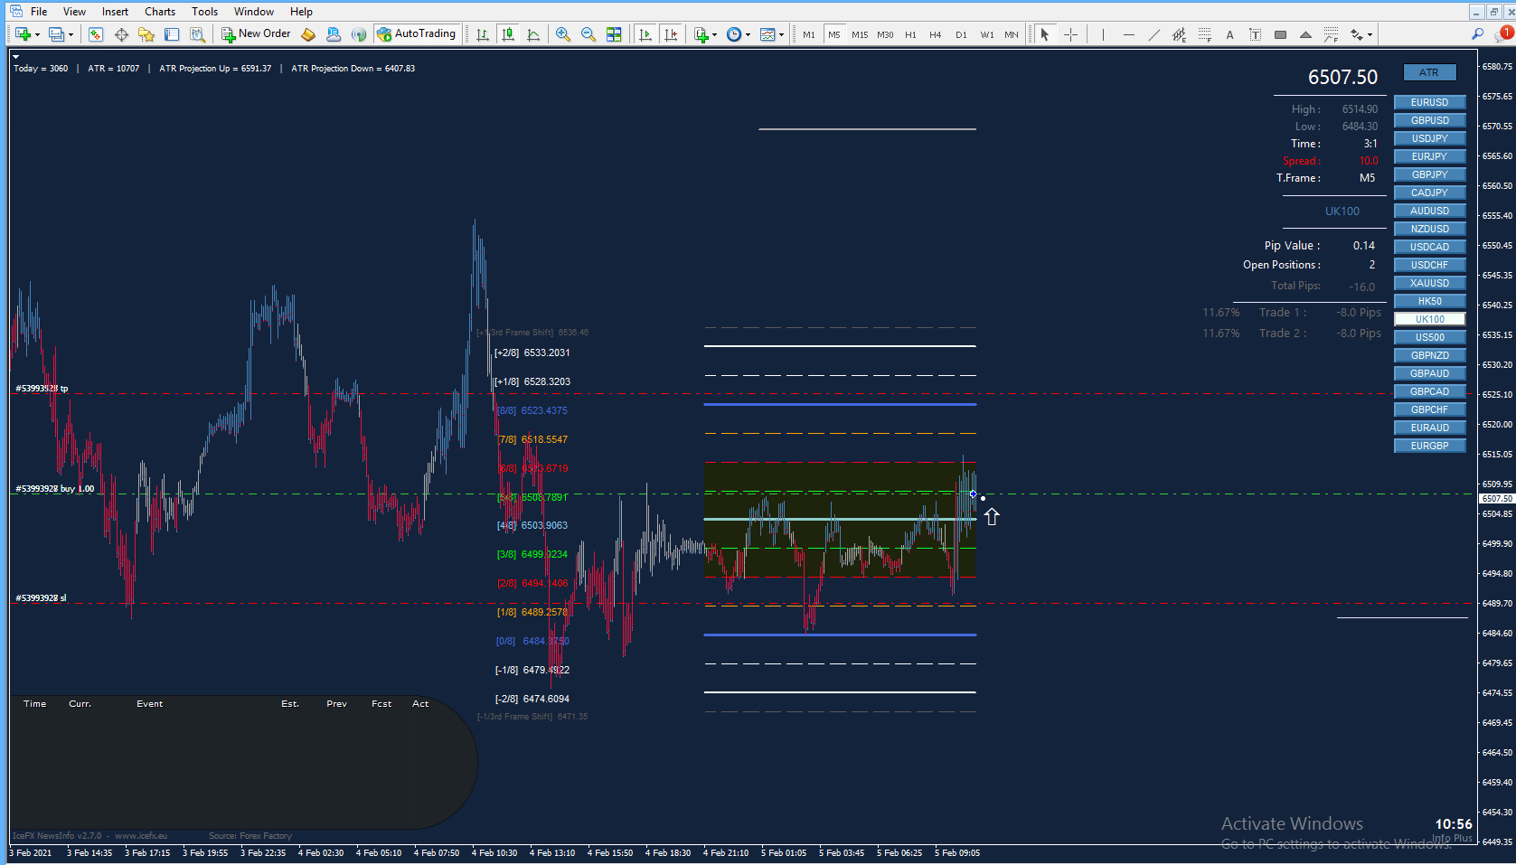
Task: Select the Fibonacci Retracement tool
Action: tap(1204, 34)
